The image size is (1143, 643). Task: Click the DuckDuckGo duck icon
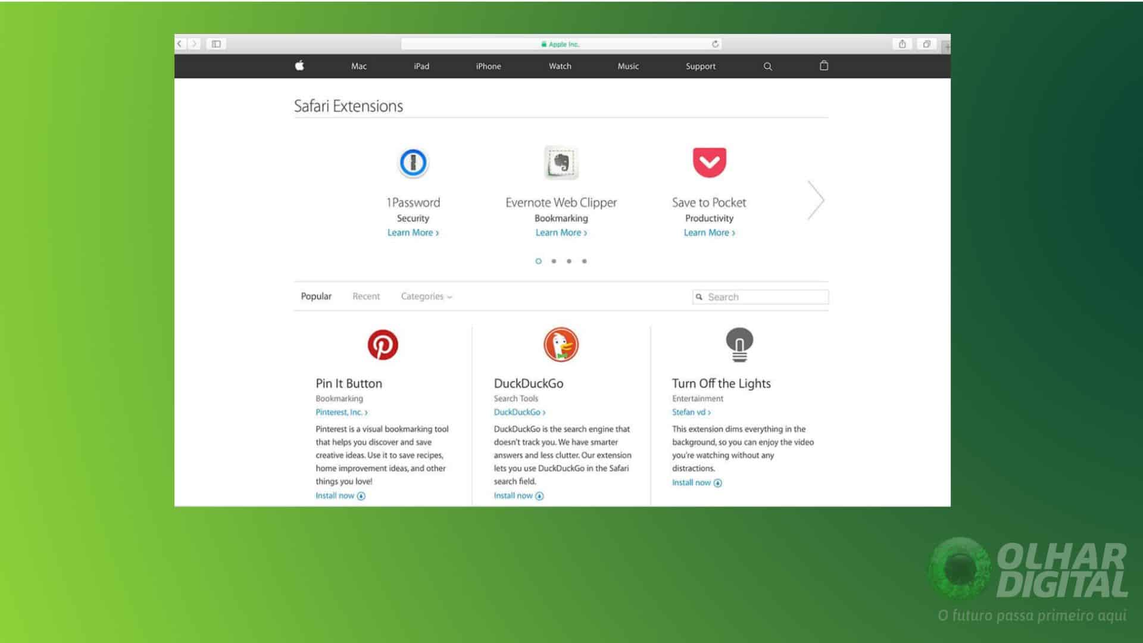coord(561,345)
